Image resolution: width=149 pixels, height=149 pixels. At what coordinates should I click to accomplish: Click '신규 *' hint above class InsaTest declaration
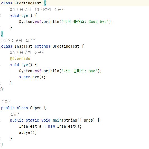(30, 40)
